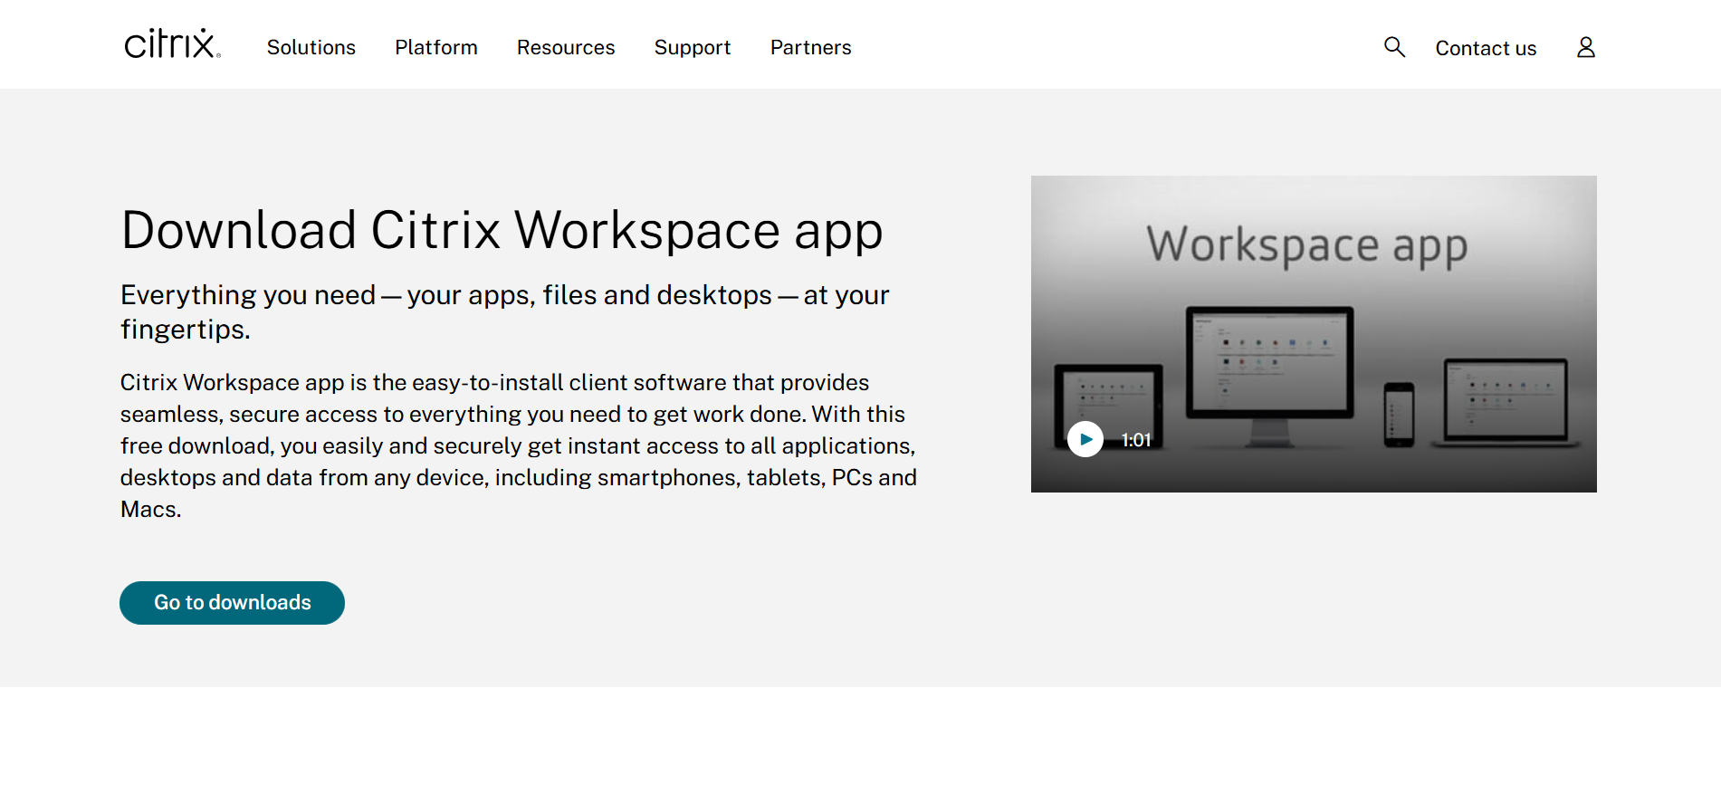Open the Workspace app video thumbnail
The width and height of the screenshot is (1721, 794).
click(1314, 334)
